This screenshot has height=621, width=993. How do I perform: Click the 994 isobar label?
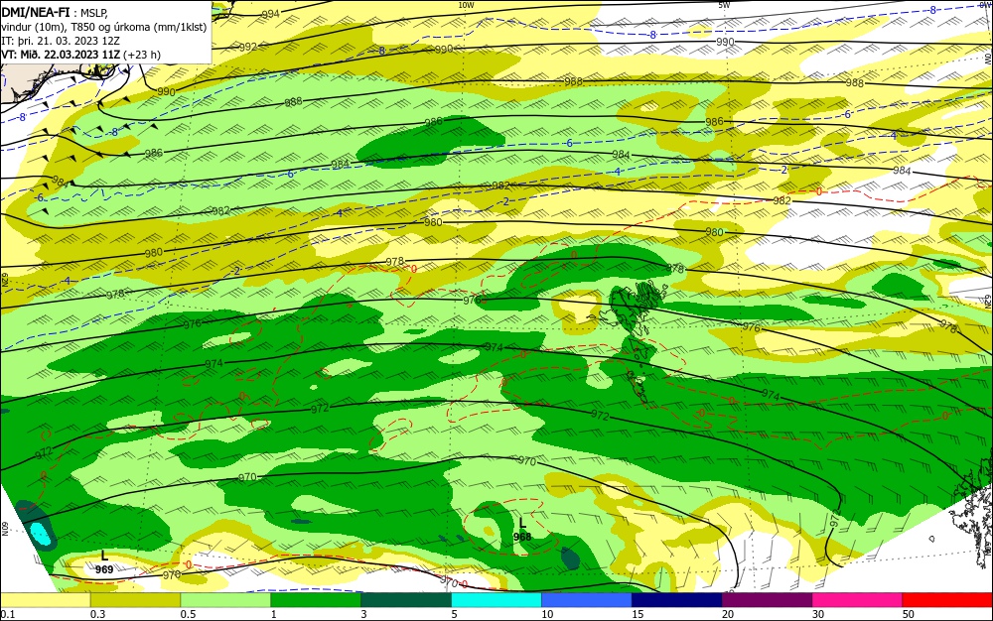270,14
